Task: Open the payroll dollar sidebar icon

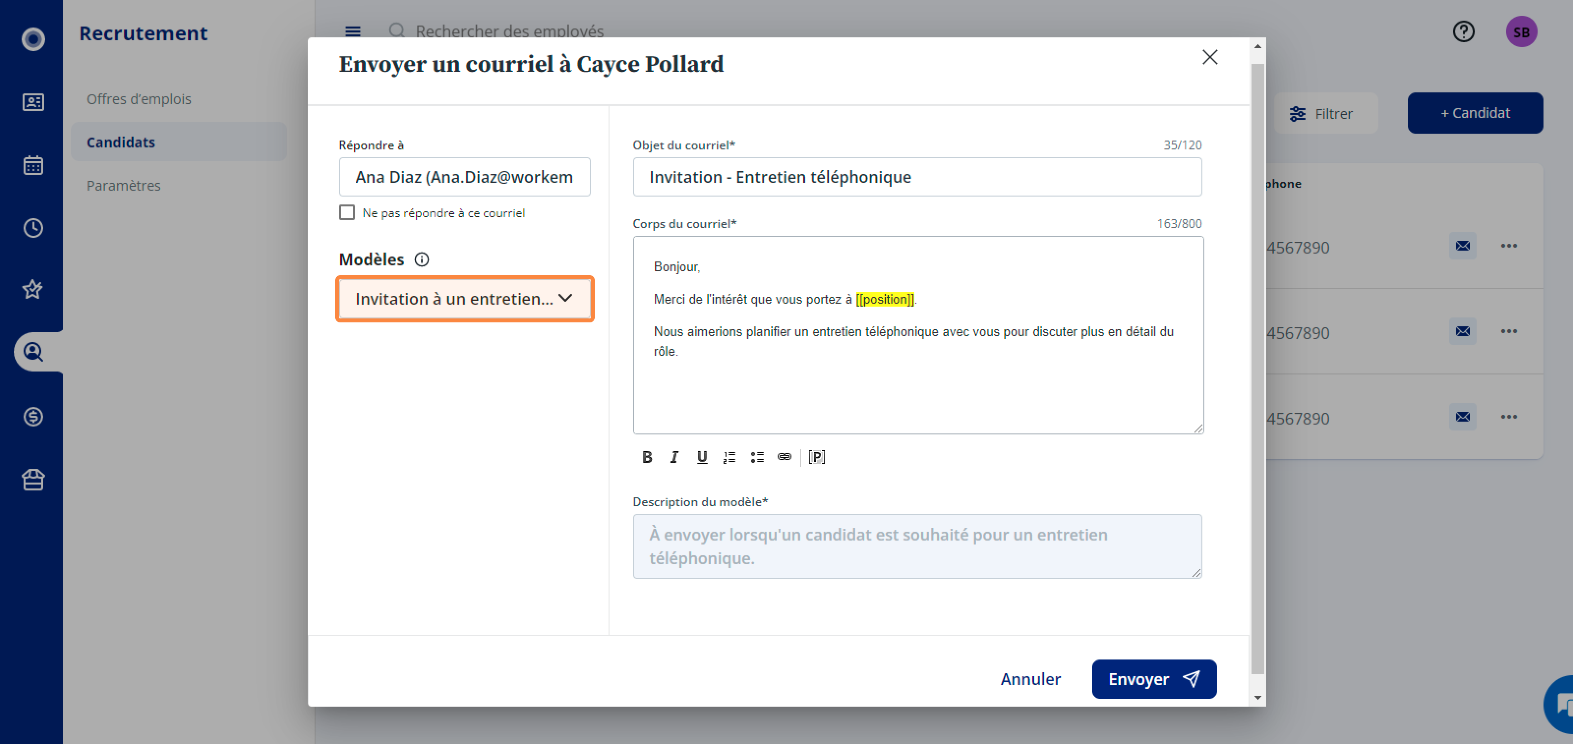Action: click(x=33, y=416)
